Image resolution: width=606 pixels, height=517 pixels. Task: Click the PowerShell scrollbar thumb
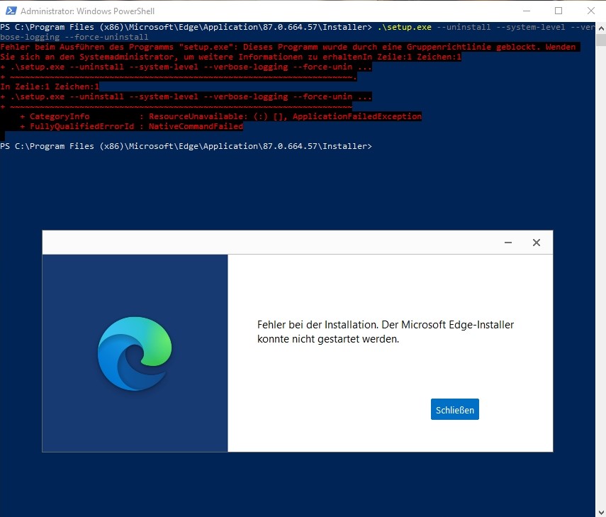tap(601, 40)
